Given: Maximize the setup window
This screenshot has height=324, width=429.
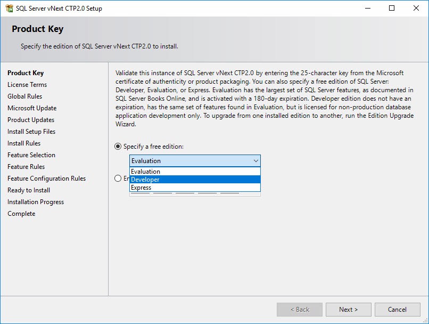Looking at the screenshot, I should coord(392,8).
